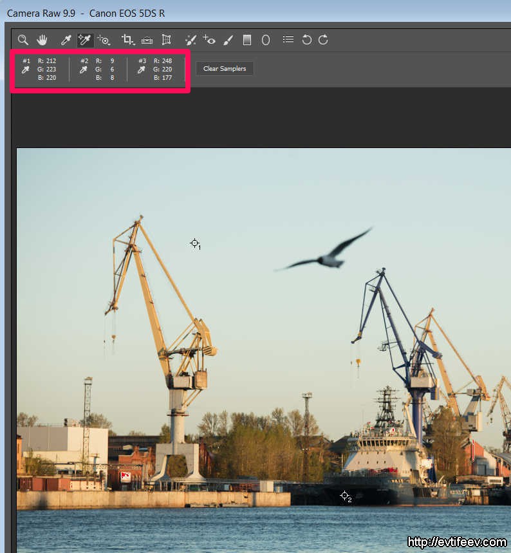Select the Straighten tool

pyautogui.click(x=147, y=40)
